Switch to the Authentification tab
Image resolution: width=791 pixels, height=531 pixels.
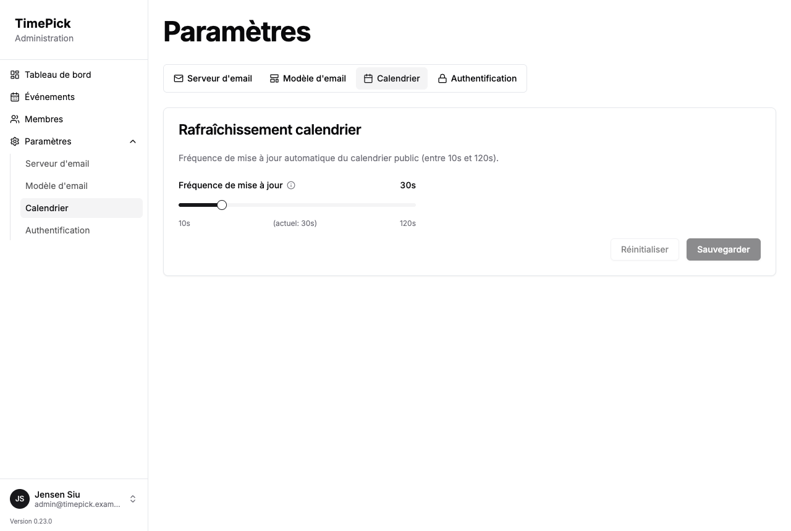click(477, 78)
